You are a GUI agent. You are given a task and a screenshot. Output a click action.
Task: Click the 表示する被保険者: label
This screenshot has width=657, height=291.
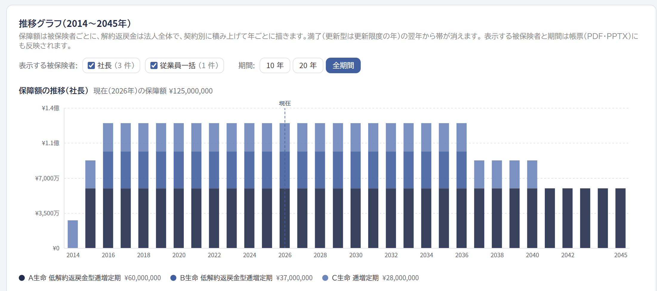pos(48,65)
